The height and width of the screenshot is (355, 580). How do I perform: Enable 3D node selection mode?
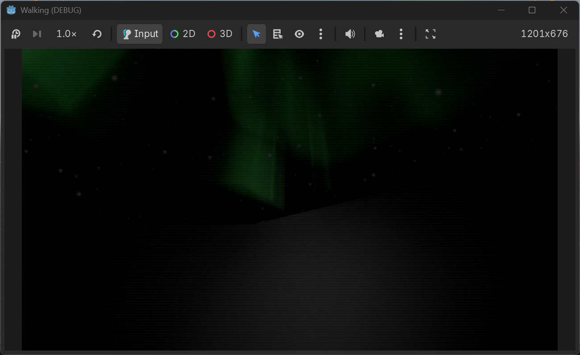(x=220, y=34)
